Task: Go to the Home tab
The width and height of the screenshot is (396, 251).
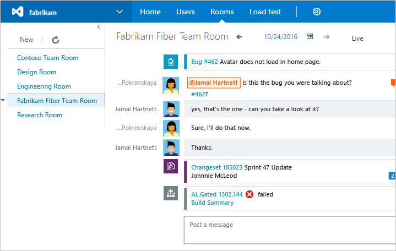Action: 150,12
